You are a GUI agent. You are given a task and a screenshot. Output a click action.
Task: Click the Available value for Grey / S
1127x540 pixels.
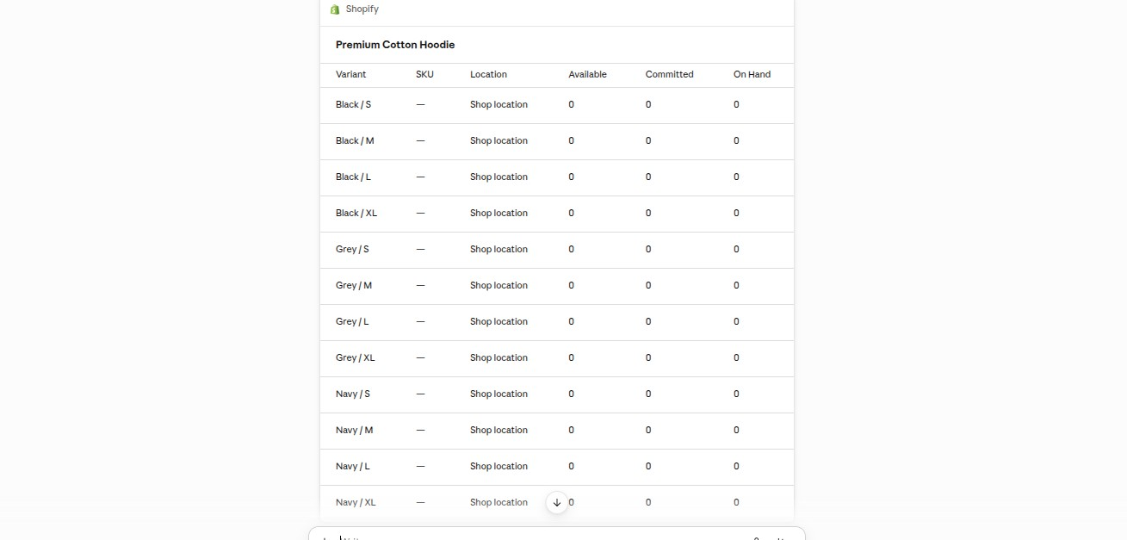[571, 250]
